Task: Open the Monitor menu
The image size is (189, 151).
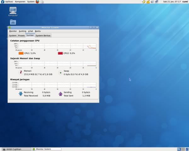Action: pyautogui.click(x=13, y=31)
